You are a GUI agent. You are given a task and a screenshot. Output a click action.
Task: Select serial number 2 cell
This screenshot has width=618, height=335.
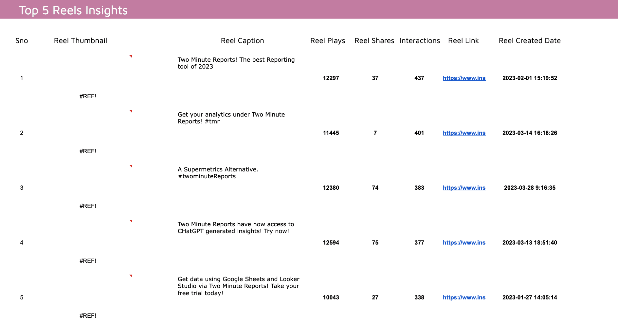coord(22,133)
